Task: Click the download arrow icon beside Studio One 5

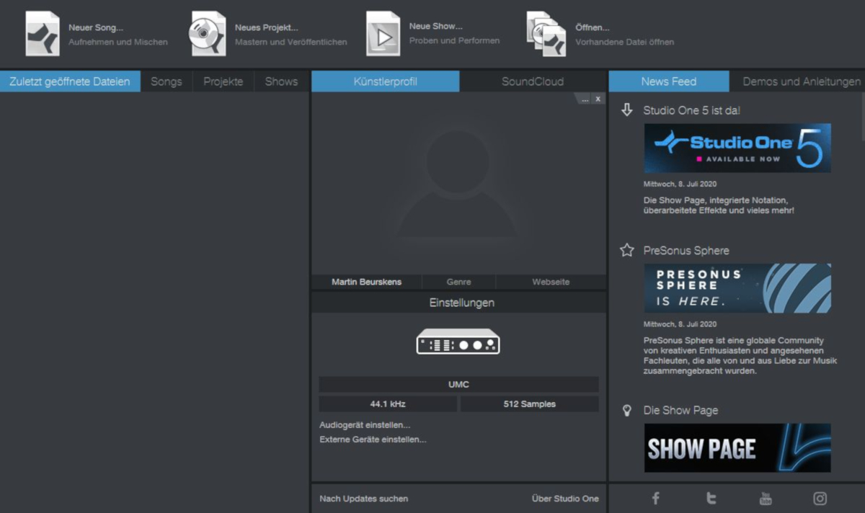Action: [627, 110]
